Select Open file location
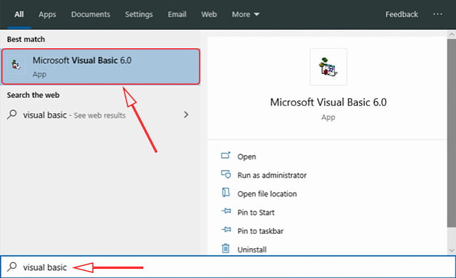 [x=267, y=194]
